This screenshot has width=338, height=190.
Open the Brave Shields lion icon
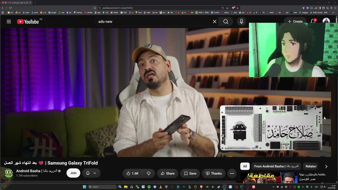click(x=234, y=8)
